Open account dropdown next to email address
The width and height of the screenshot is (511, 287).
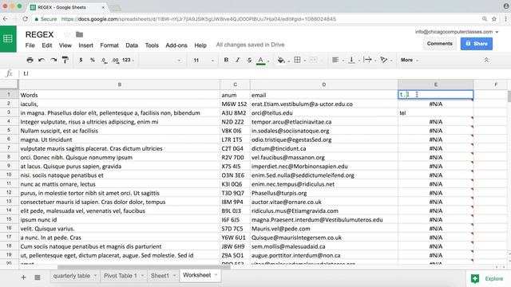point(497,32)
